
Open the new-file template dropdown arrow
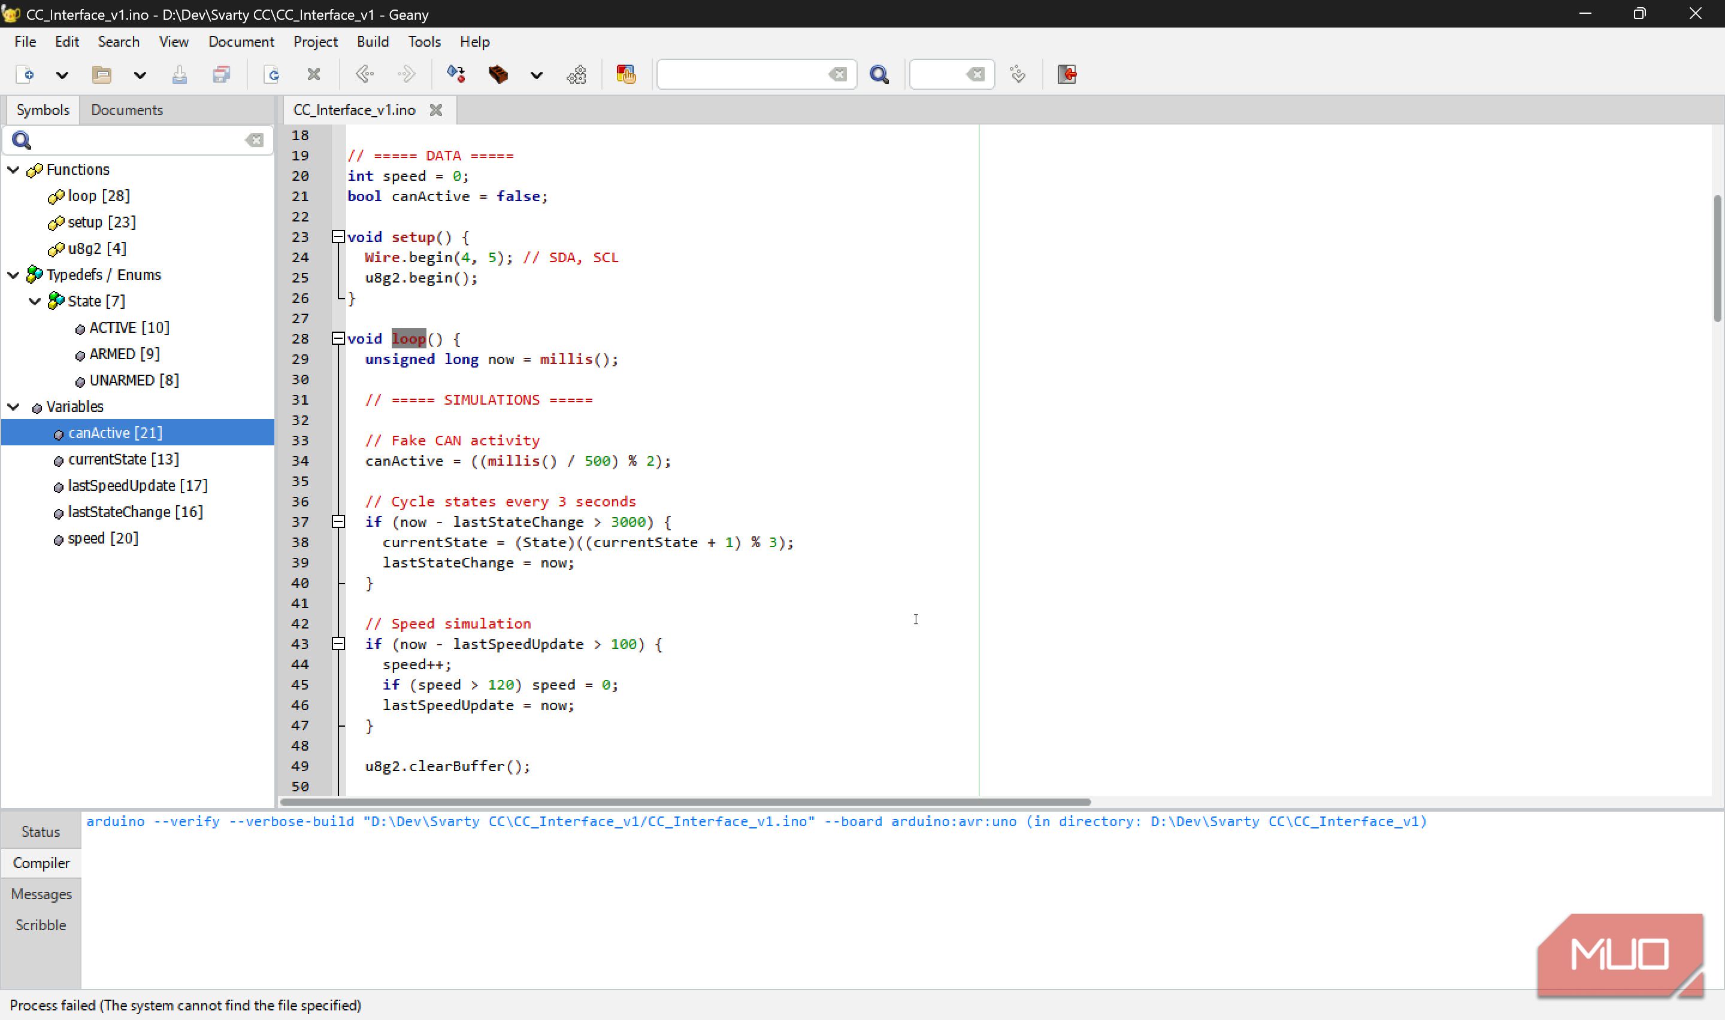[62, 75]
